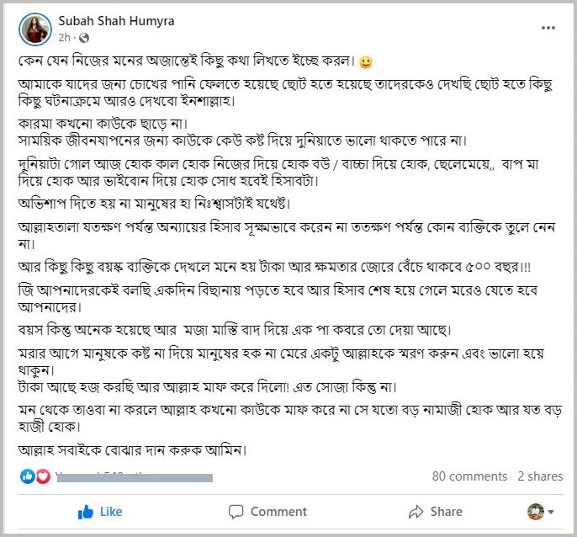Viewport: 577px width, 537px height.
Task: Click the red heart love reaction icon
Action: (x=43, y=476)
